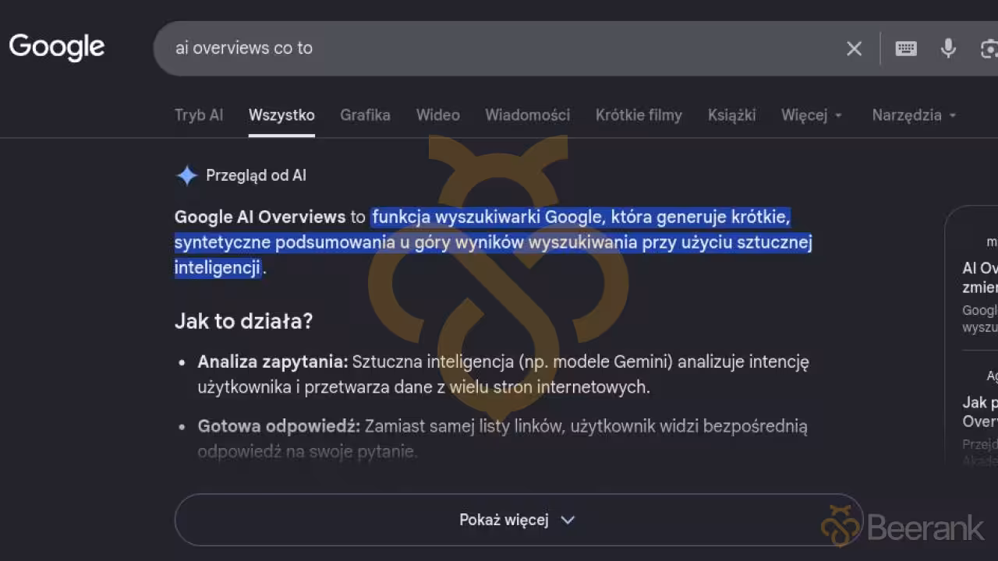Open the AI Ov… source card on right
The height and width of the screenshot is (561, 998).
tap(979, 284)
